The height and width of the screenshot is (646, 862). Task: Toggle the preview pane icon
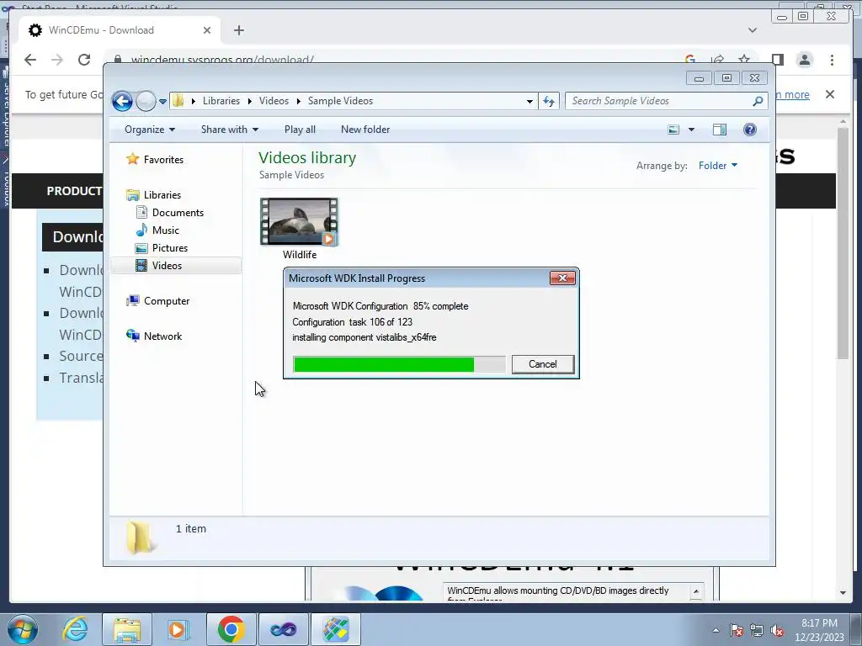pos(720,130)
